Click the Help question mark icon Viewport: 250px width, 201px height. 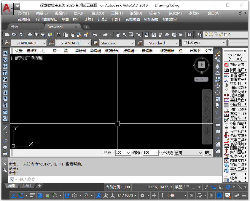(x=190, y=35)
